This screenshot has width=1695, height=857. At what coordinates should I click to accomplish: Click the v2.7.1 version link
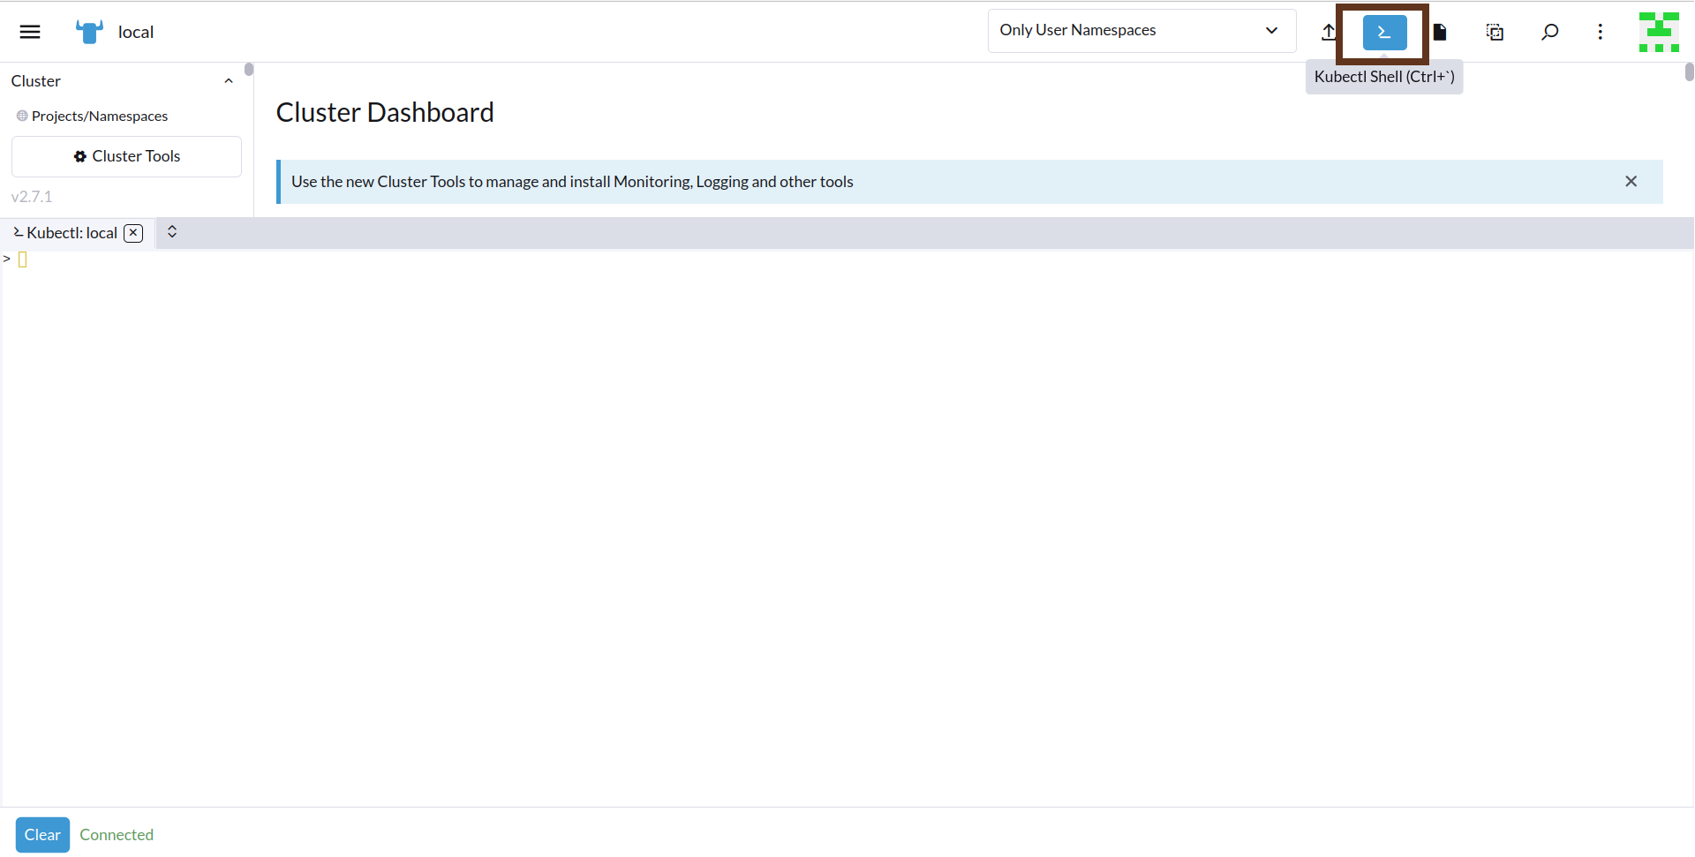[32, 197]
